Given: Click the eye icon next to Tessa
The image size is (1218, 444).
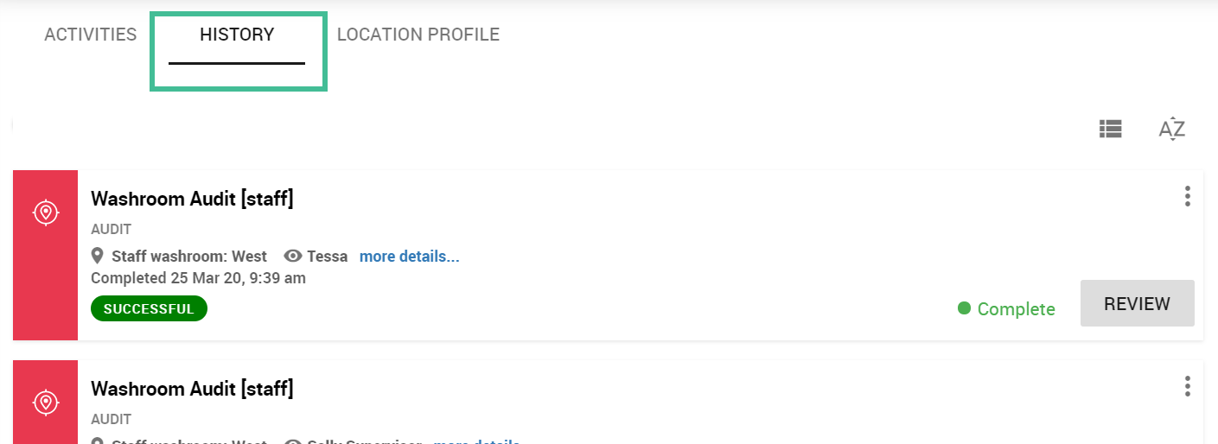Looking at the screenshot, I should pos(293,257).
